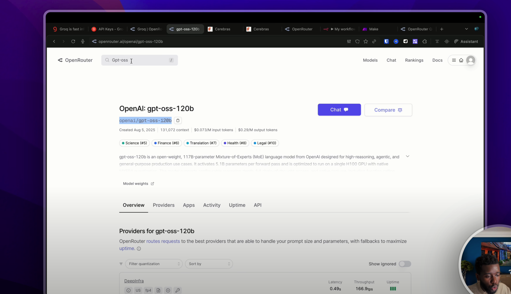The width and height of the screenshot is (511, 294).
Task: Bookmark the page with the star icon
Action: point(366,41)
